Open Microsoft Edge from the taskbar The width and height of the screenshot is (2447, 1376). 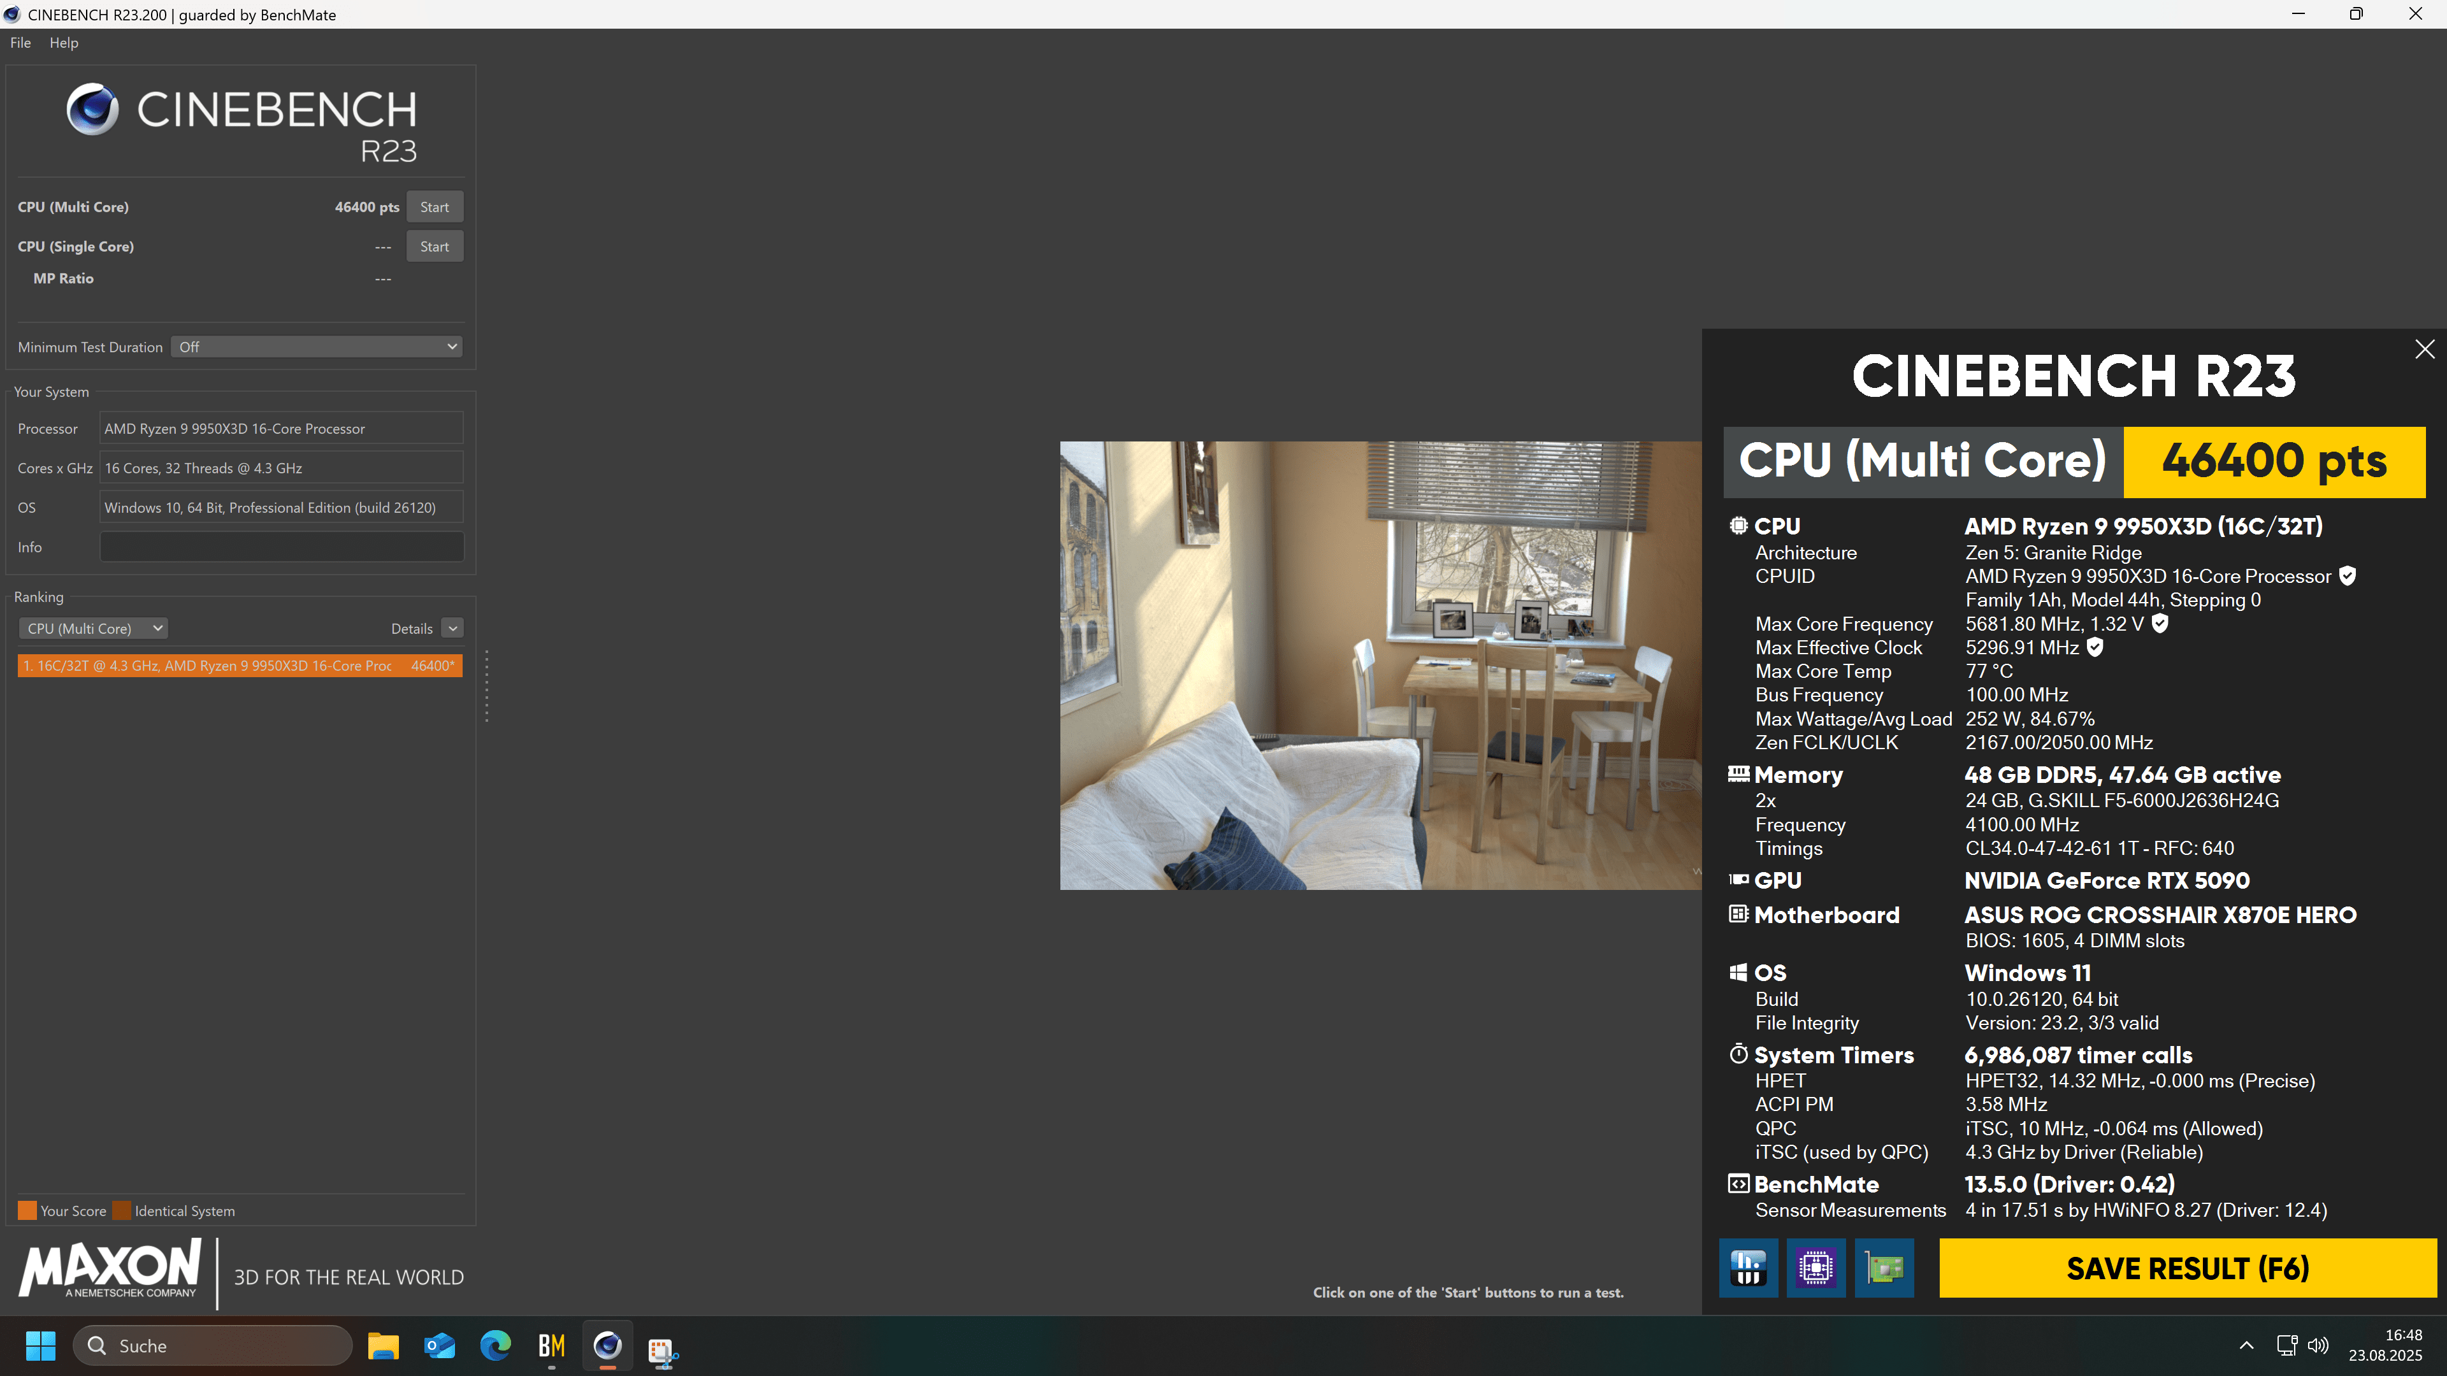click(495, 1345)
